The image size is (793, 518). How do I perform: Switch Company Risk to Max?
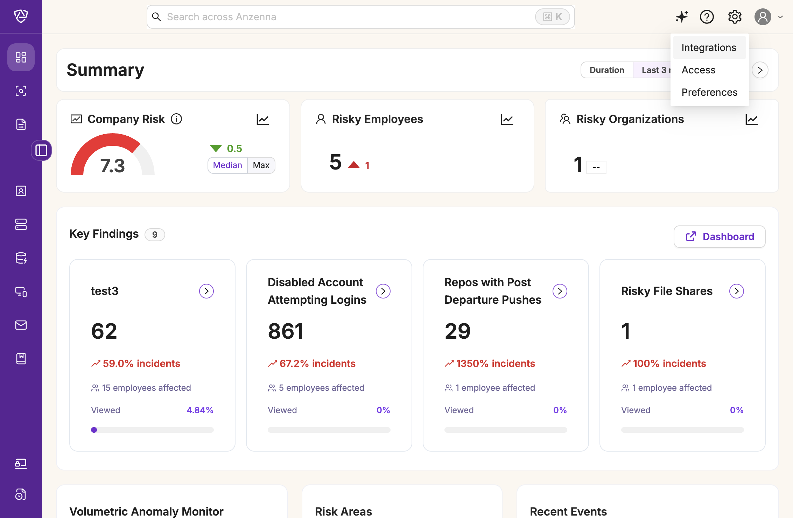click(x=261, y=165)
